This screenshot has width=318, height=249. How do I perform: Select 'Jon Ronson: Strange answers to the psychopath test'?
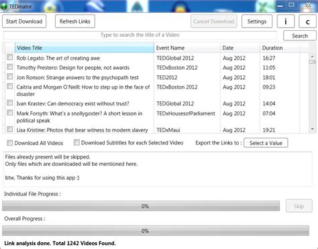tap(77, 77)
